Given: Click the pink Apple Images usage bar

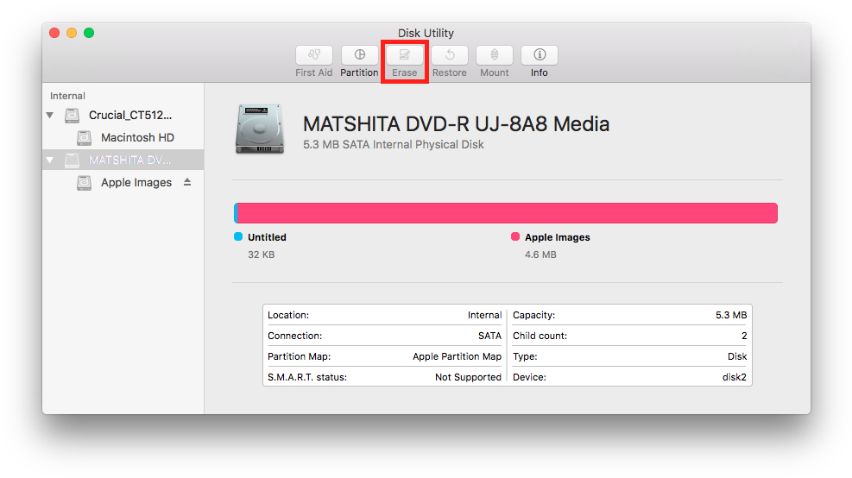Looking at the screenshot, I should (508, 213).
